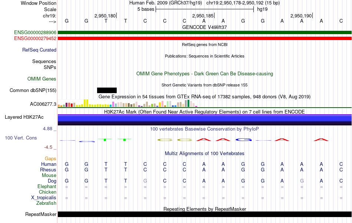352x223 pixels.
Task: Click the blue G conservation logo letter
Action: 243,140
